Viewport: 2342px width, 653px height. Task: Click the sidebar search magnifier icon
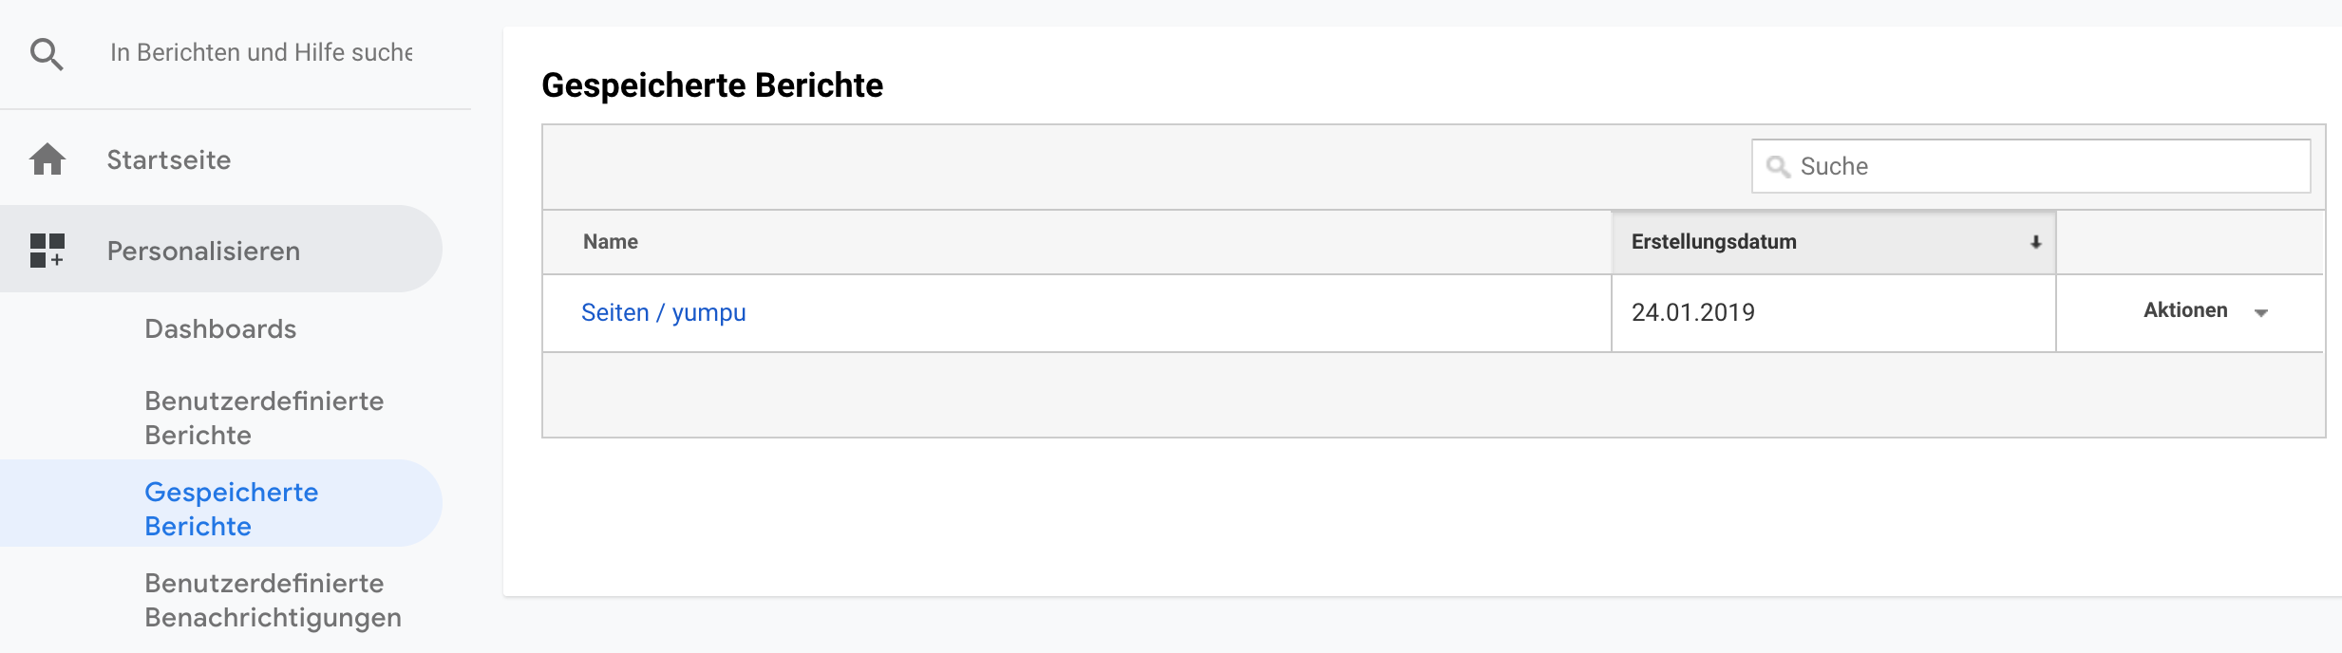pyautogui.click(x=47, y=54)
